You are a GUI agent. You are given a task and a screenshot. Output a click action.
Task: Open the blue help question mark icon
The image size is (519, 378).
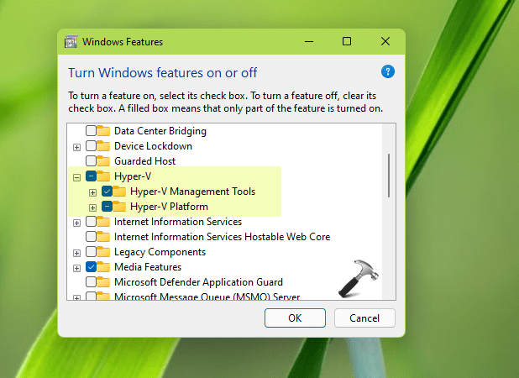click(x=388, y=71)
